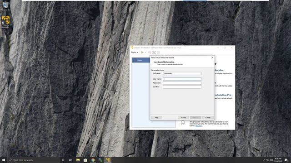Image resolution: width=291 pixels, height=163 pixels.
Task: Open File Explorer from the taskbar
Action: click(78, 160)
